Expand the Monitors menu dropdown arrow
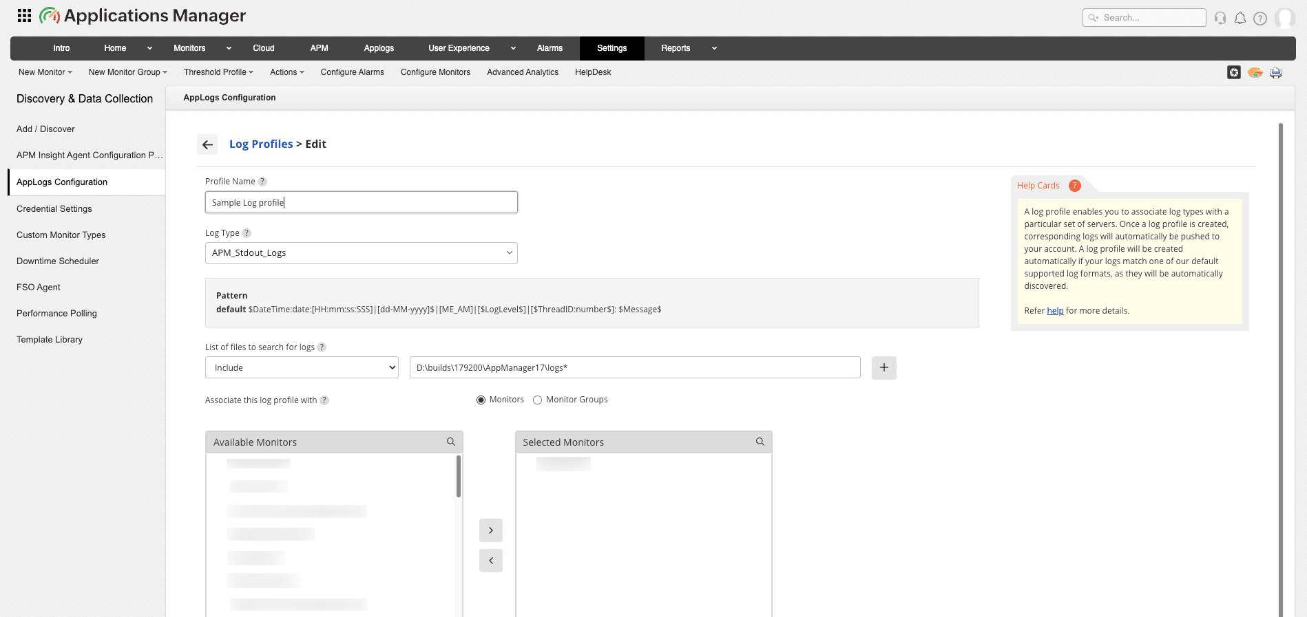The width and height of the screenshot is (1307, 617). coord(229,48)
